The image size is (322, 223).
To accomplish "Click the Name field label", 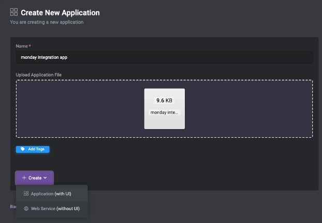I will click(23, 46).
